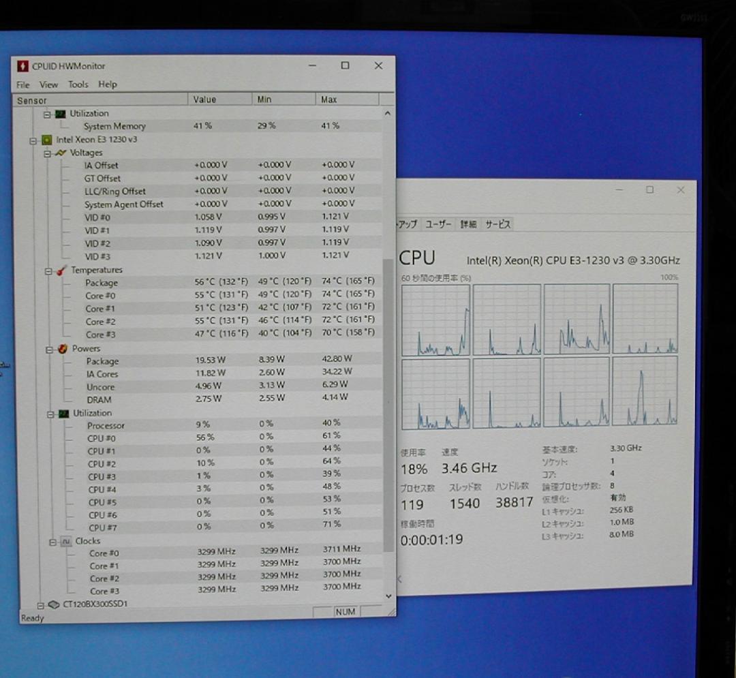Expand the CT120BX300SSD1 drive node
This screenshot has width=736, height=678.
coord(40,605)
